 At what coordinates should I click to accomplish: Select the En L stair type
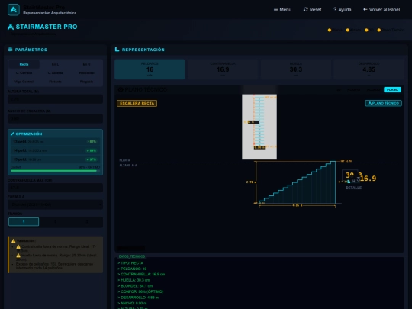[55, 64]
